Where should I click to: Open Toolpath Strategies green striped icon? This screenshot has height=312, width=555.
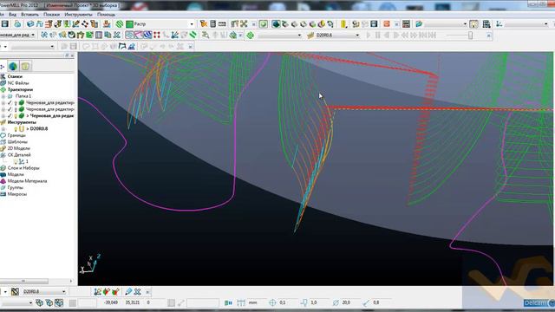120,24
